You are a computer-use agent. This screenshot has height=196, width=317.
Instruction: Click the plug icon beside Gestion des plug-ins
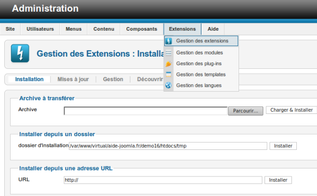pos(169,64)
